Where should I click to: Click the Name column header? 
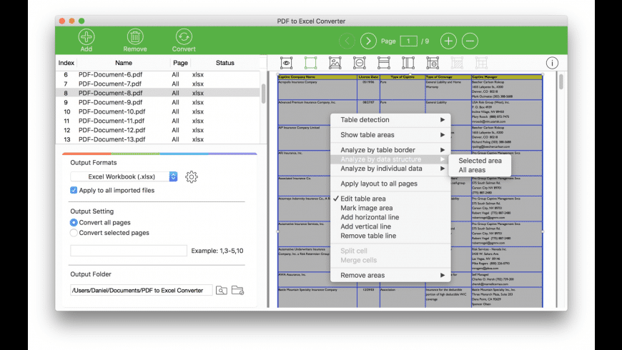124,63
